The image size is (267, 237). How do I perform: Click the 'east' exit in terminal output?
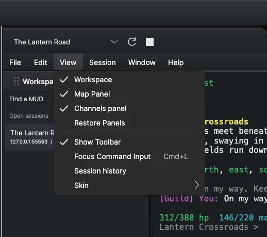point(239,170)
